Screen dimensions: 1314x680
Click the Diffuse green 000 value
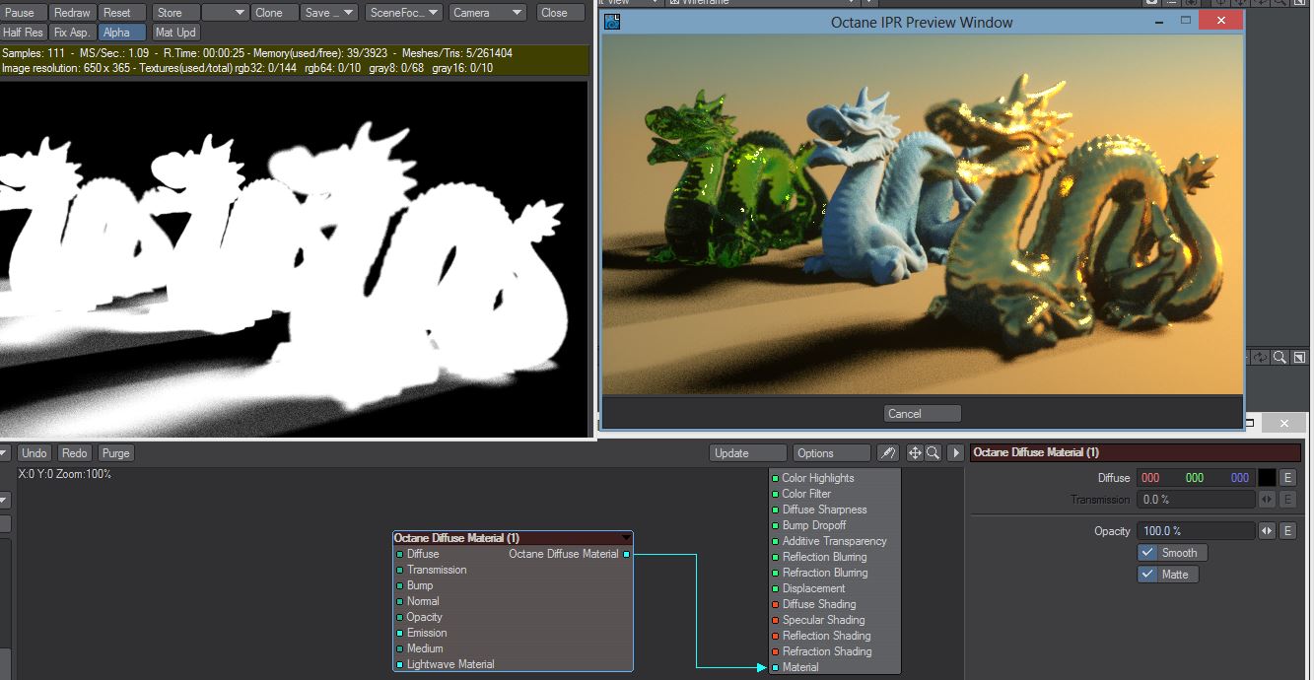coord(1195,478)
